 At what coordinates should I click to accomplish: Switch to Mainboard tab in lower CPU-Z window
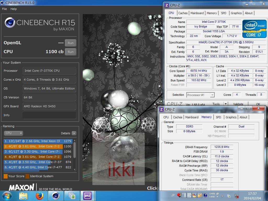[x=192, y=117]
